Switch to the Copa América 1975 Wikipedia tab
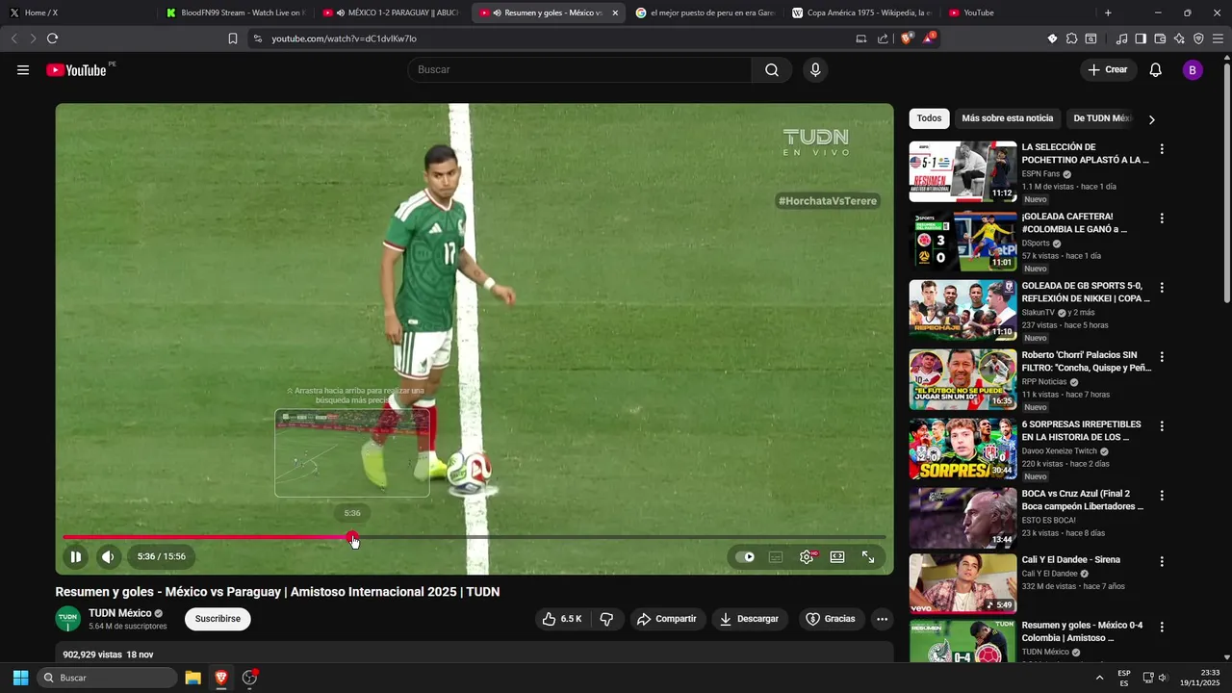The width and height of the screenshot is (1232, 693). (861, 13)
